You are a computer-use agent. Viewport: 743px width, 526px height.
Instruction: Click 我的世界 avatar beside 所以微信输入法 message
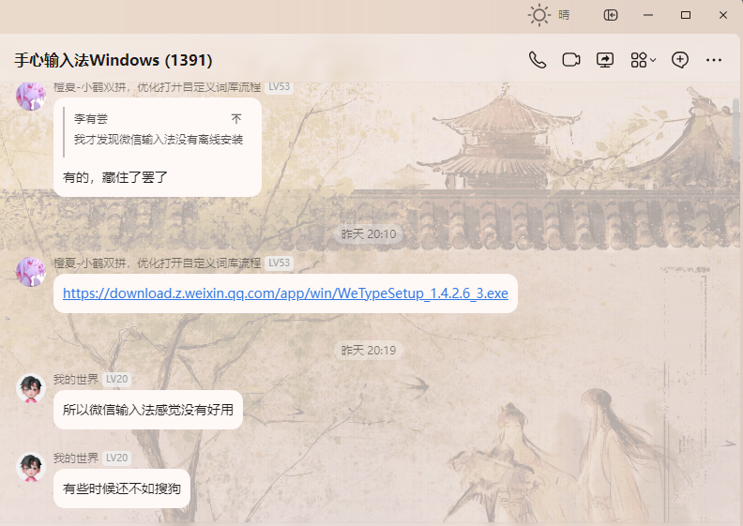tap(31, 388)
